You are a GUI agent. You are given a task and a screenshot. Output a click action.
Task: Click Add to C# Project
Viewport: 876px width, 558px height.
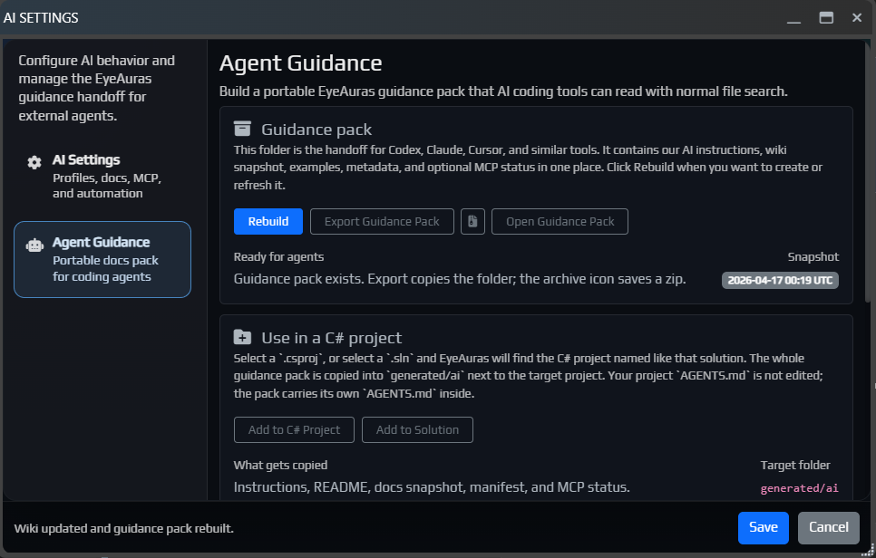pos(294,429)
